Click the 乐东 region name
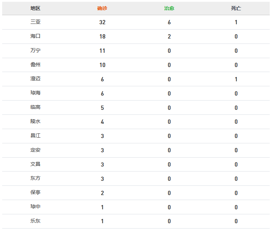The width and height of the screenshot is (274, 230). tap(35, 221)
